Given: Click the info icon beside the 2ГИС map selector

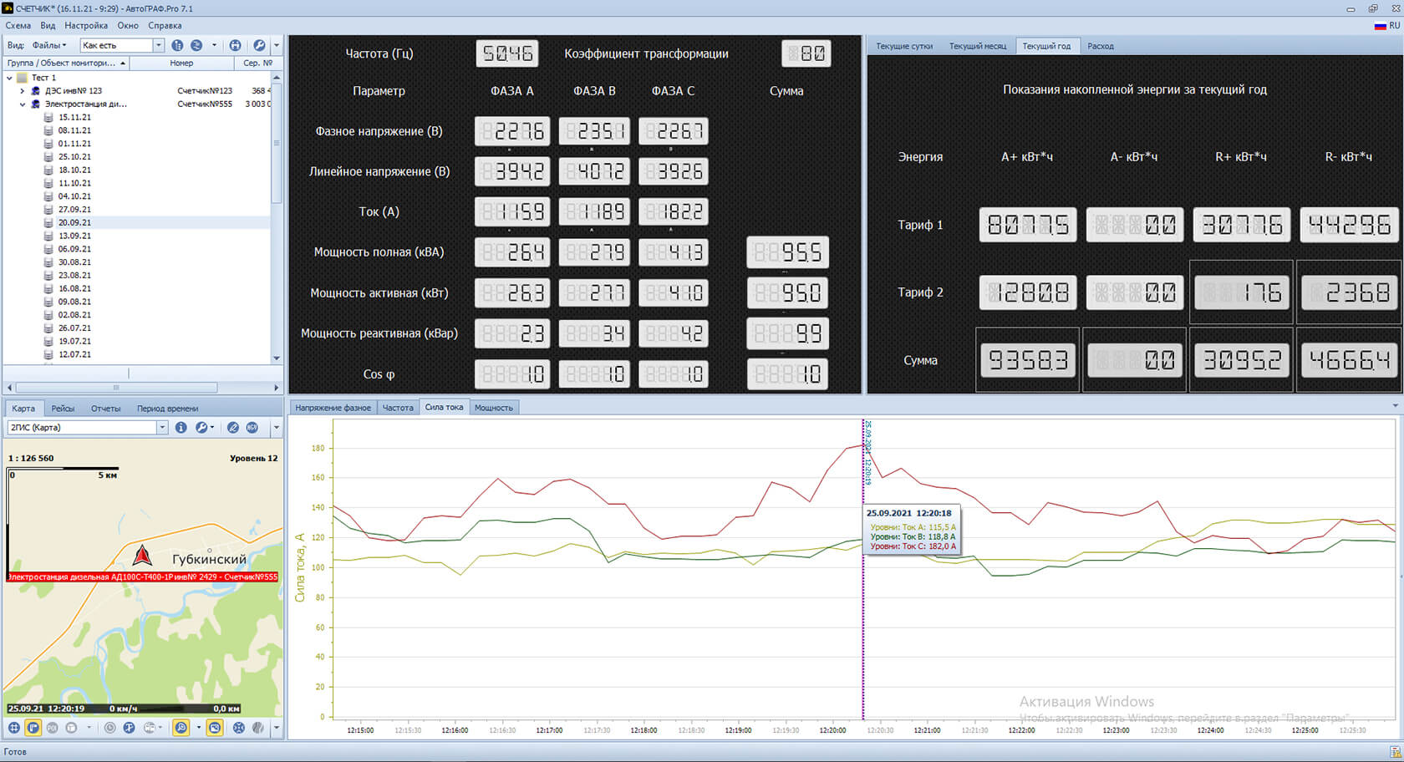Looking at the screenshot, I should [x=181, y=427].
